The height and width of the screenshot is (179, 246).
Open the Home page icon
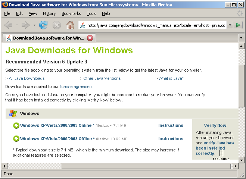click(x=70, y=25)
